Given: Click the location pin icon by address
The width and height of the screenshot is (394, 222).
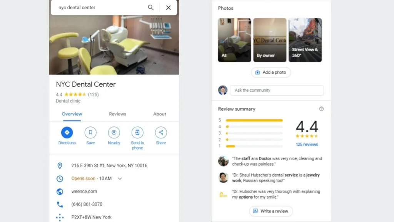Looking at the screenshot, I should [60, 166].
